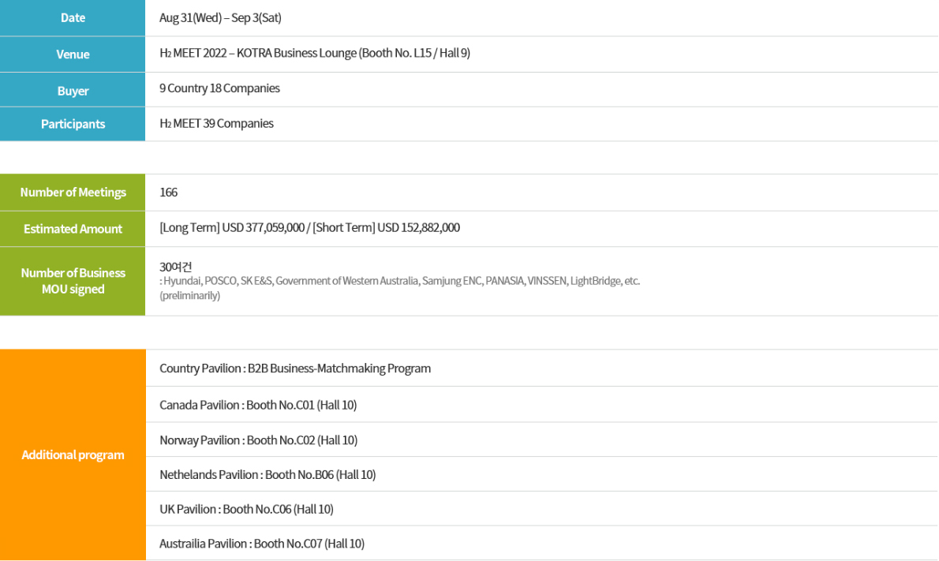
Task: Click the MOU company list starting with Hyundai
Action: [400, 281]
